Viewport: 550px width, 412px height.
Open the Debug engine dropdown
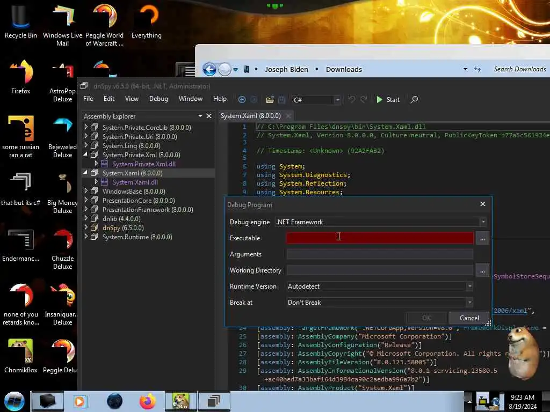(x=381, y=222)
